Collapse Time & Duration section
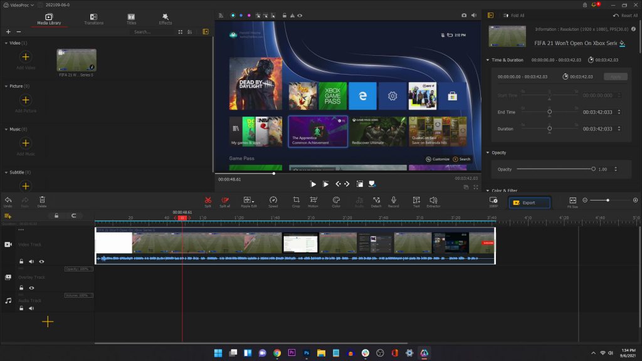 488,60
